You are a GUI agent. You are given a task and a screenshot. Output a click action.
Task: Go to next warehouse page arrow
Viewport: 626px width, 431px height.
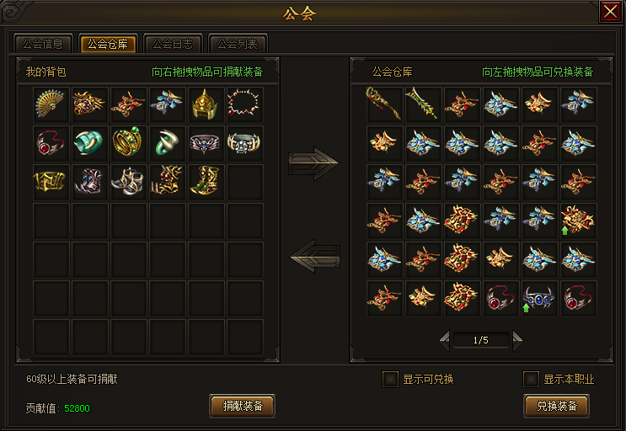click(517, 340)
